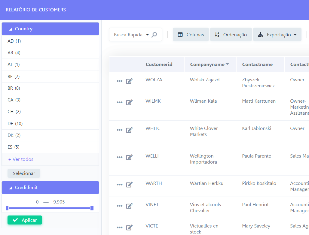Show all countries with Ver todos
The height and width of the screenshot is (235, 309).
tap(21, 159)
